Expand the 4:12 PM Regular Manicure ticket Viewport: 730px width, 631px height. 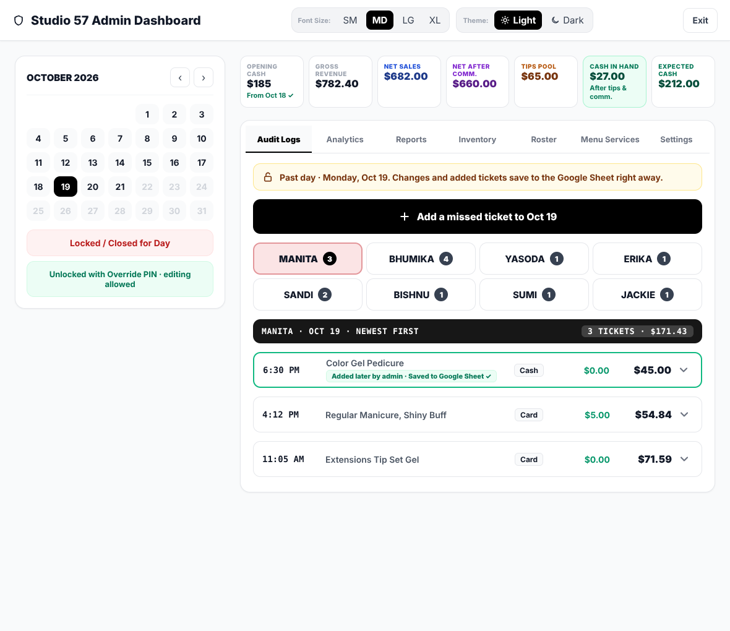684,414
